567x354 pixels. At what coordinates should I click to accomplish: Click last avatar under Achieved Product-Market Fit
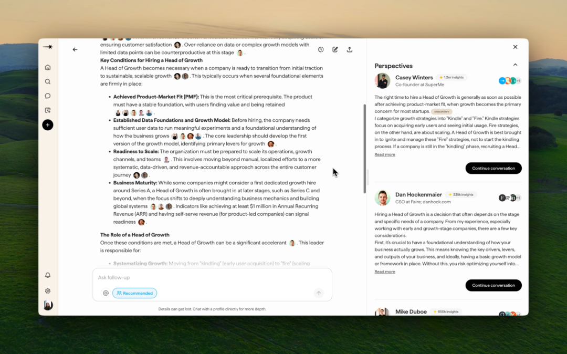click(149, 113)
